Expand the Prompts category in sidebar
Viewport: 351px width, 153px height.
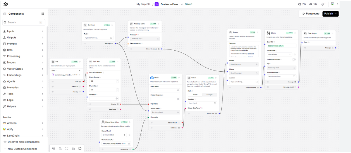click(23, 44)
